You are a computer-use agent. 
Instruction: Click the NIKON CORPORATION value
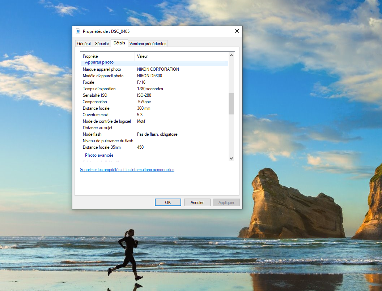(158, 69)
